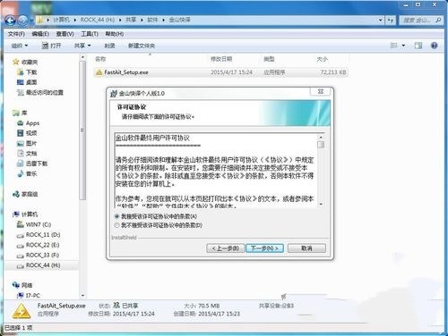Open the 桌面 icon in sidebar

click(x=21, y=82)
